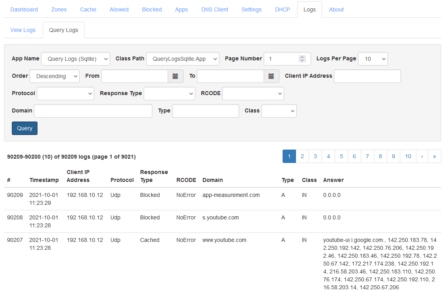Switch to the View Logs tab

tap(22, 30)
